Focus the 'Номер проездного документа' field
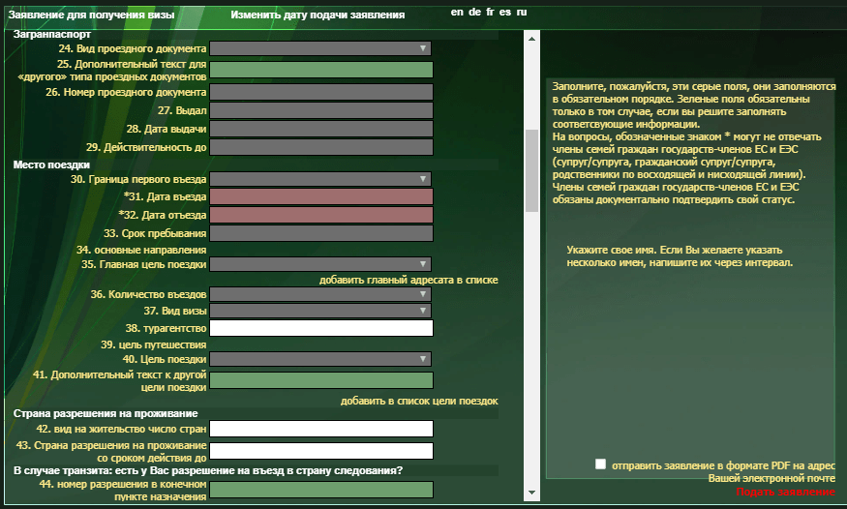 click(321, 92)
